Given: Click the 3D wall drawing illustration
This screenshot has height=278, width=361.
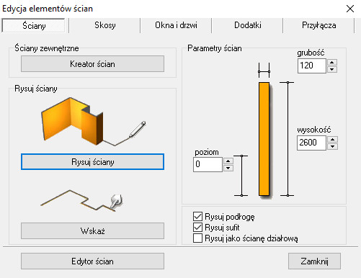Looking at the screenshot, I should point(94,121).
